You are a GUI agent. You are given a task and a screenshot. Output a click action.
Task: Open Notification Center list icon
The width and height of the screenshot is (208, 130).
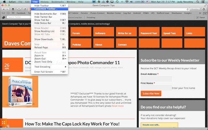pyautogui.click(x=203, y=2)
